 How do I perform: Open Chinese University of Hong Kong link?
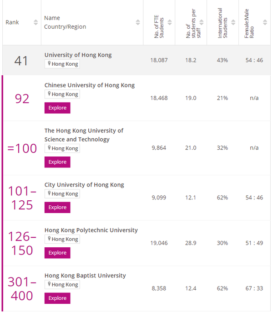90,85
